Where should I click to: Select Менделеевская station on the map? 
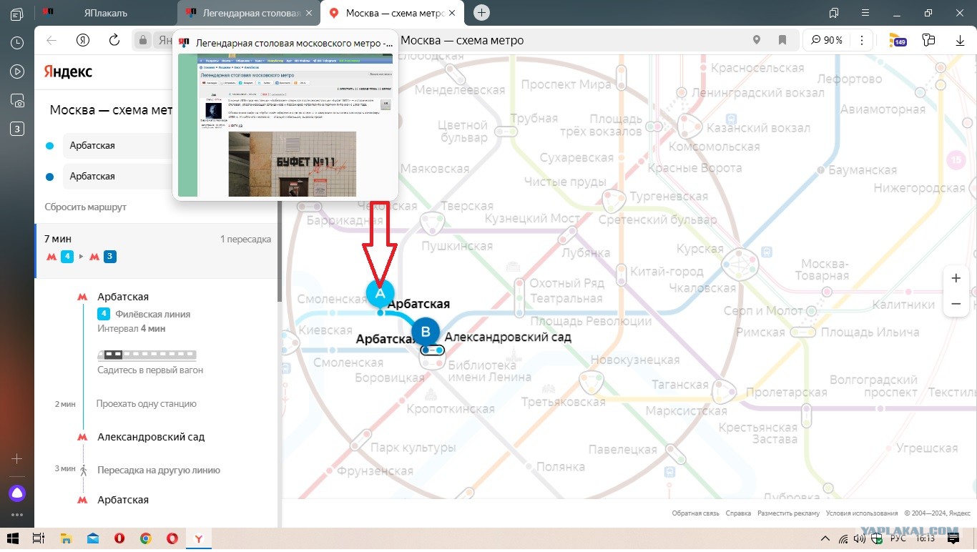tap(460, 91)
